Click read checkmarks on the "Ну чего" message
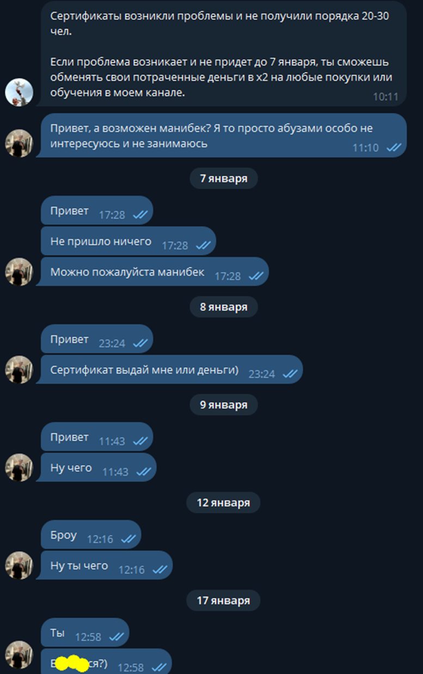 click(144, 471)
